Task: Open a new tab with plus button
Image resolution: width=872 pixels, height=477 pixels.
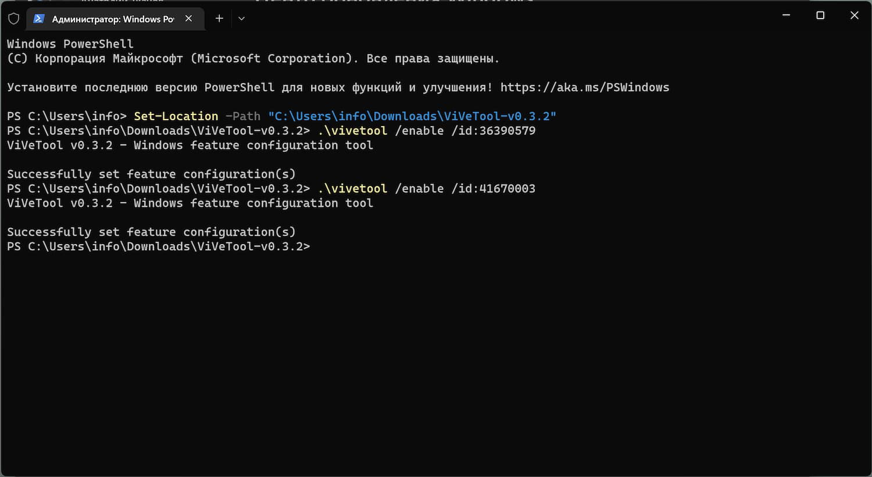Action: click(219, 19)
